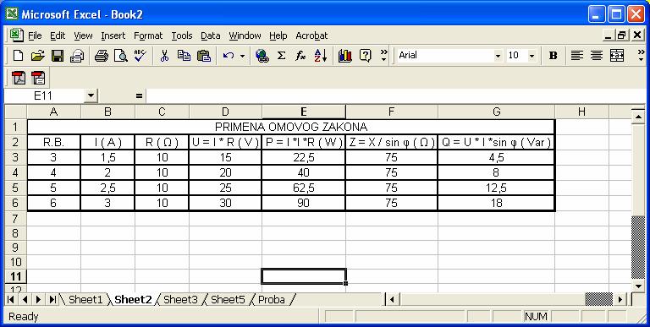Screen dimensions: 650x327
Task: Click the cell containing 62,5
Action: point(304,188)
